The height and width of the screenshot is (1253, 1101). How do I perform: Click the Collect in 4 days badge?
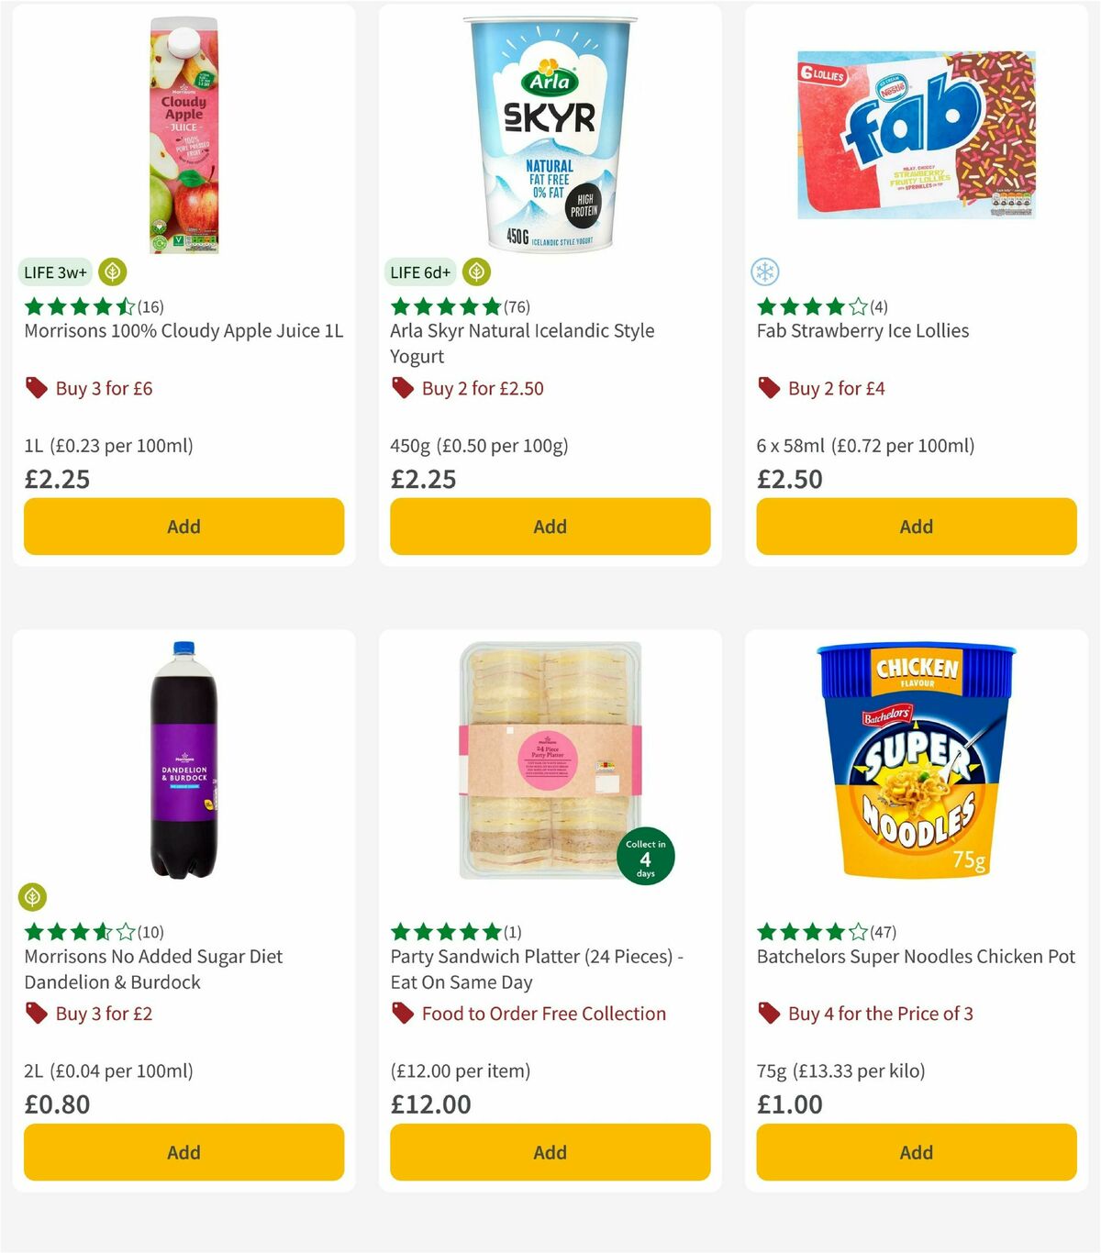click(x=645, y=856)
